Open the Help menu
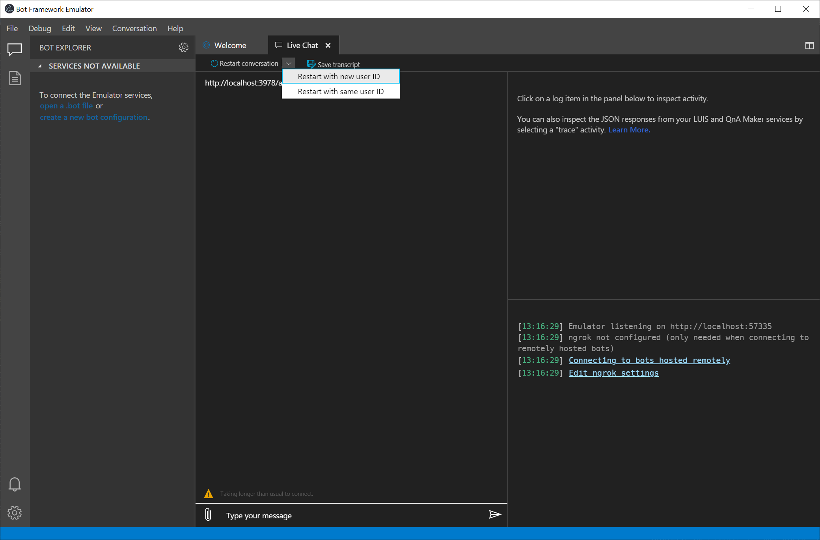This screenshot has width=820, height=540. (x=175, y=28)
